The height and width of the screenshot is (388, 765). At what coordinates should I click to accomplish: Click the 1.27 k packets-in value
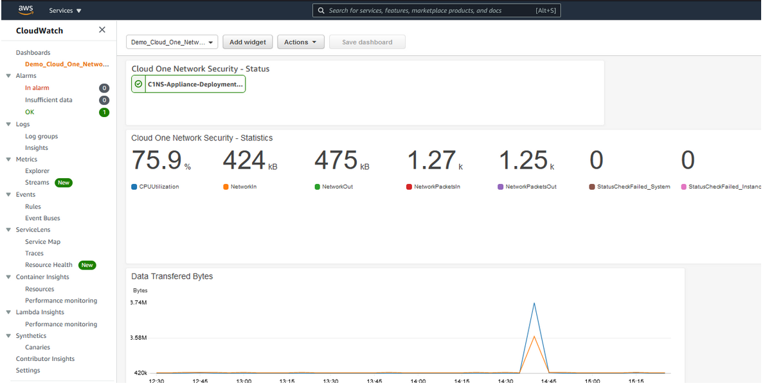[435, 160]
